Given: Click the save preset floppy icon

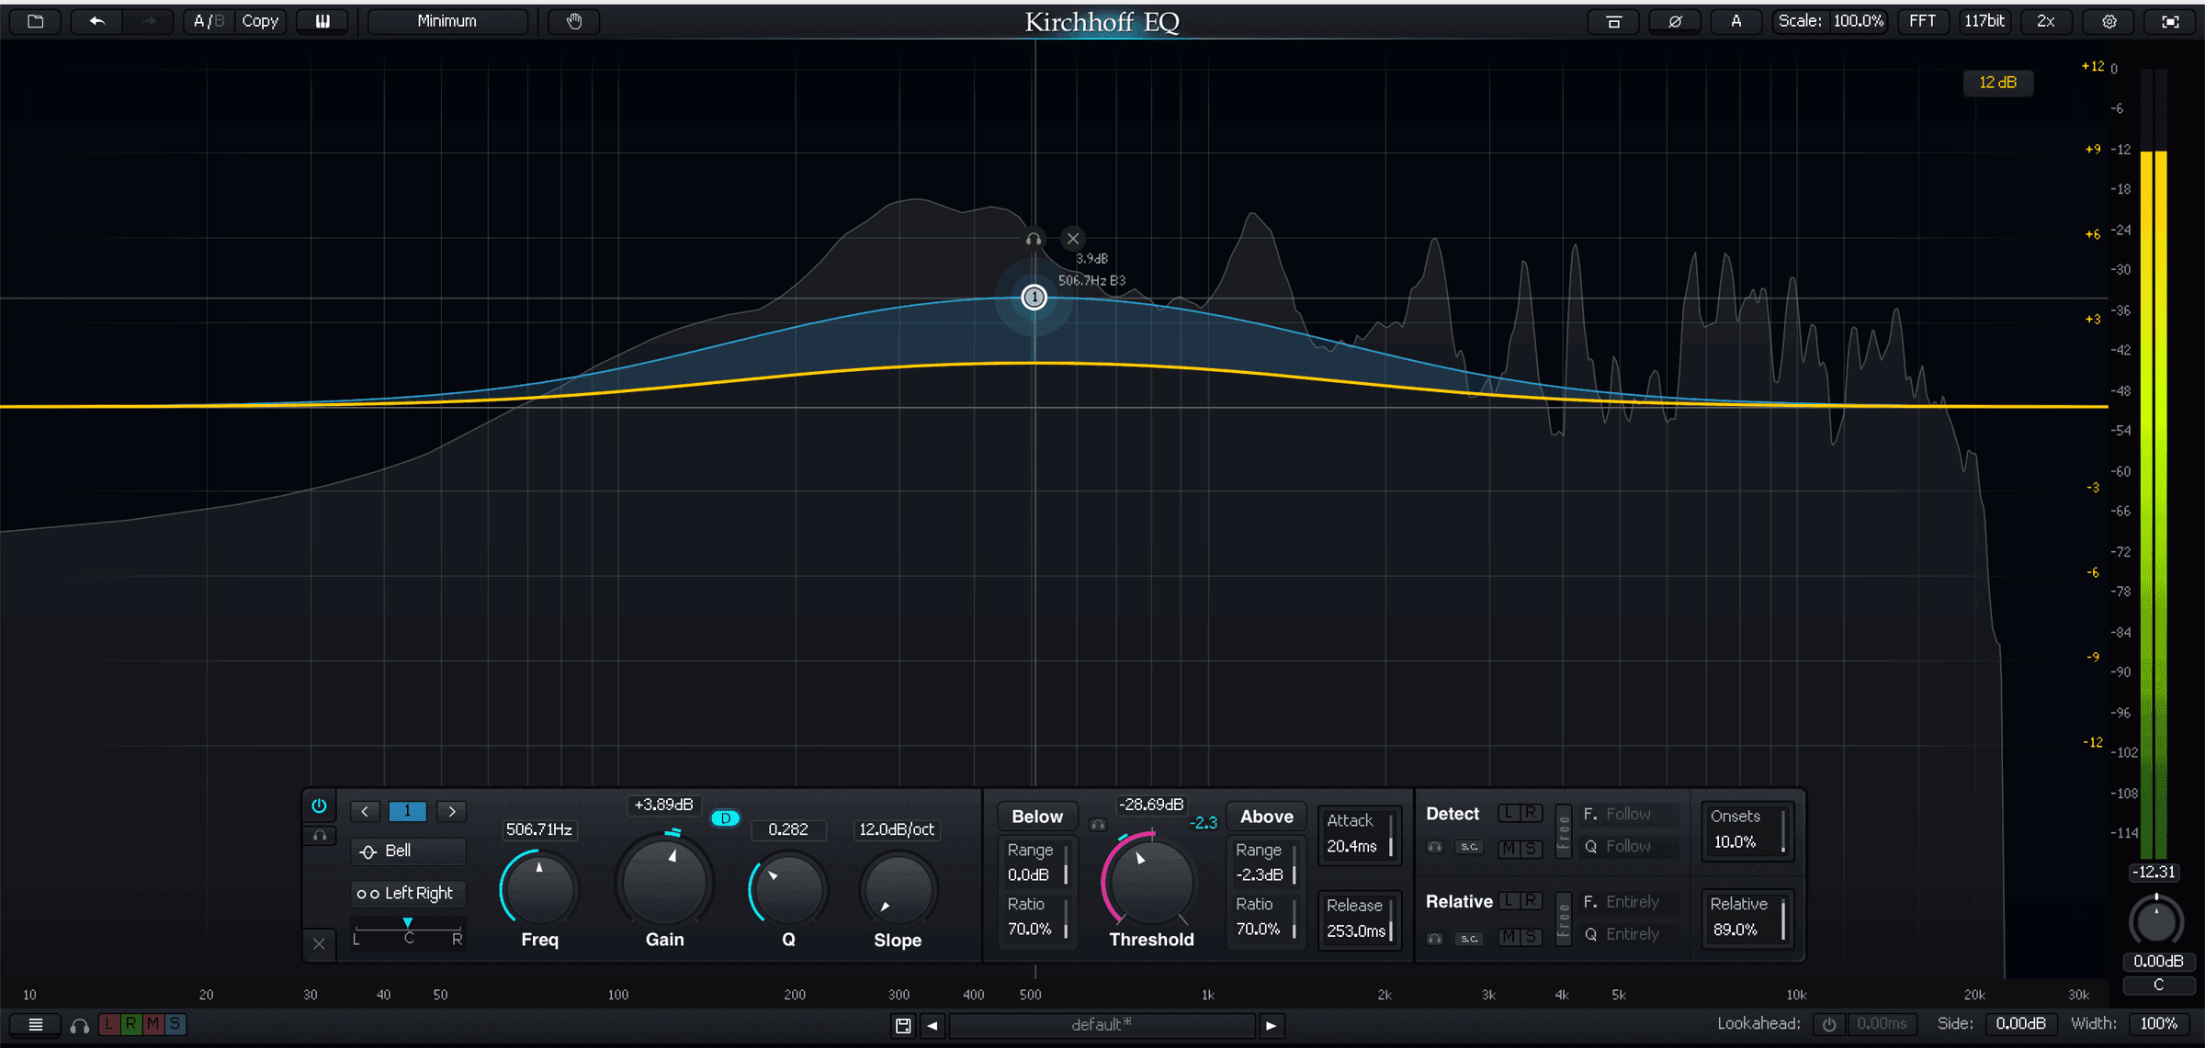Looking at the screenshot, I should tap(903, 1026).
